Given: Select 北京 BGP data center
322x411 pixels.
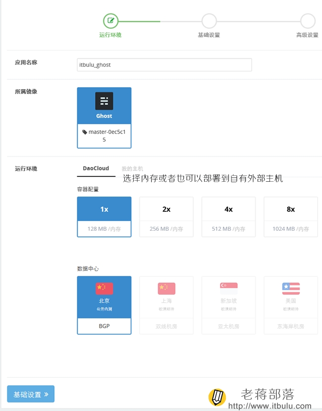Looking at the screenshot, I should pyautogui.click(x=104, y=305).
